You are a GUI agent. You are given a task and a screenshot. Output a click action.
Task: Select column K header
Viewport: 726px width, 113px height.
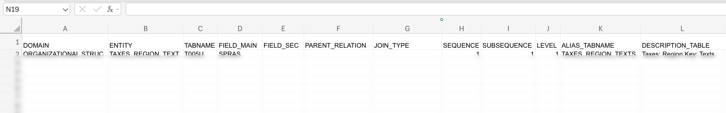(600, 29)
